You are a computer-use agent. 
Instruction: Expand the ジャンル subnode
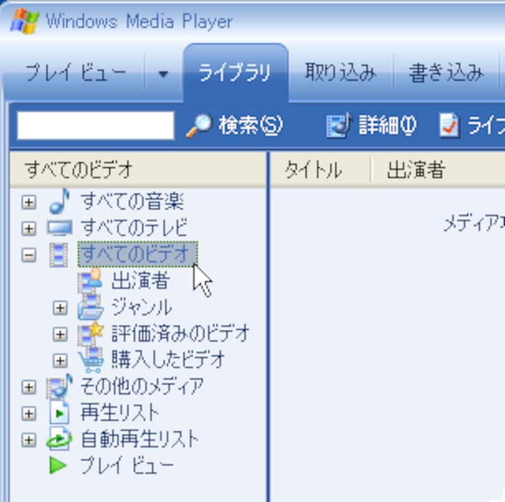[x=60, y=308]
